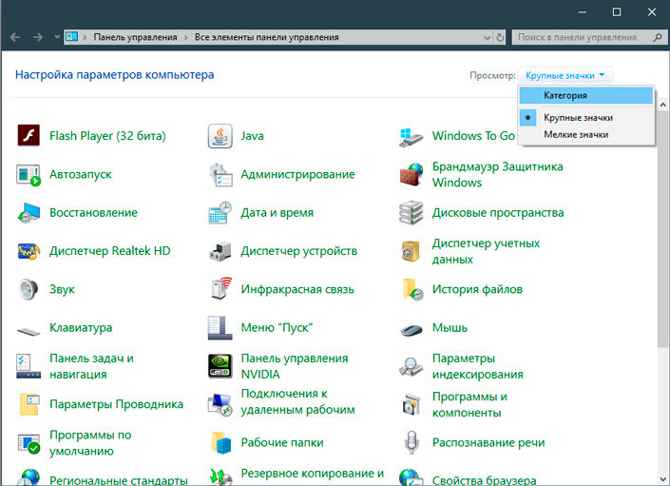The height and width of the screenshot is (486, 670).
Task: Open the Программы и компоненты icon
Action: (412, 404)
